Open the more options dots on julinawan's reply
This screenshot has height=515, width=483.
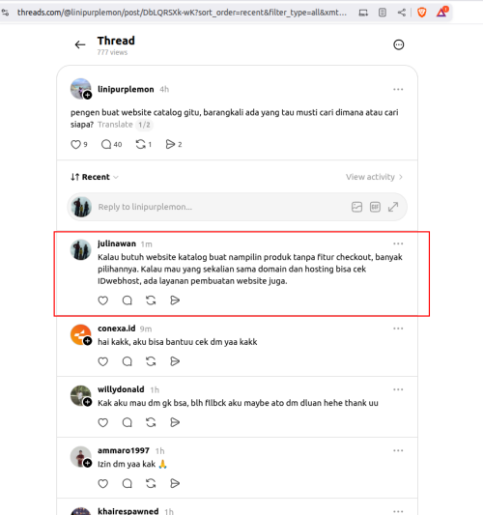(x=398, y=243)
